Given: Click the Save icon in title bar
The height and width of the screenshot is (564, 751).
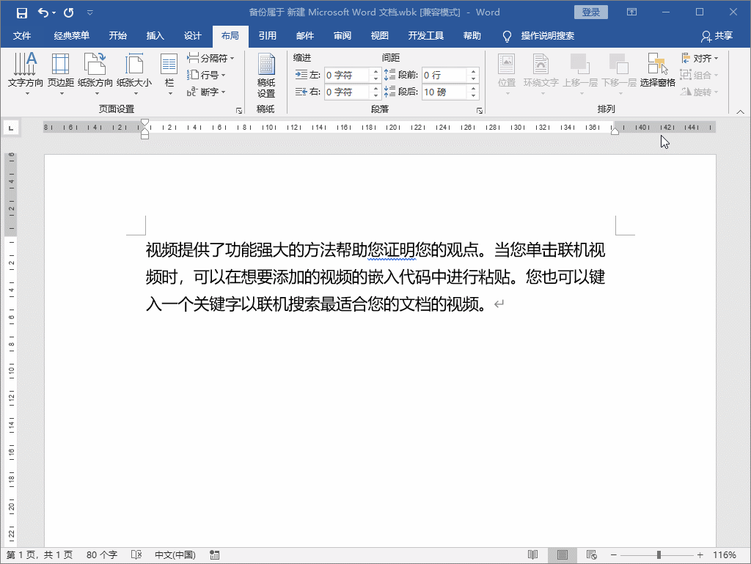Looking at the screenshot, I should click(x=22, y=12).
